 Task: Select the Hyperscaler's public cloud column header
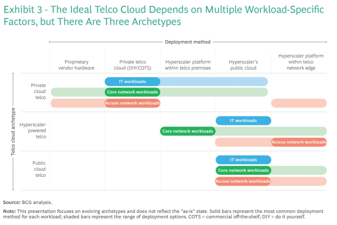point(243,65)
